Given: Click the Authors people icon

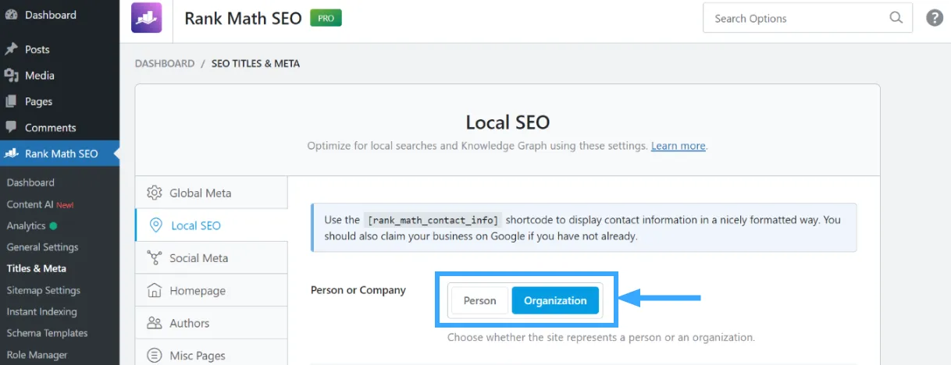Looking at the screenshot, I should coord(155,323).
